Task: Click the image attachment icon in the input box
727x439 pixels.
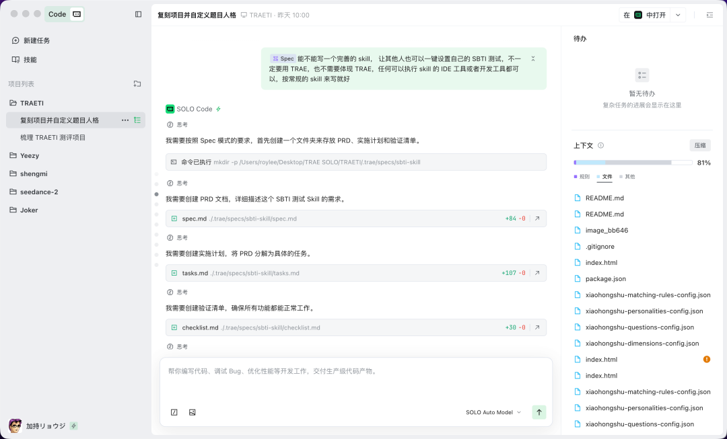Action: pyautogui.click(x=192, y=412)
